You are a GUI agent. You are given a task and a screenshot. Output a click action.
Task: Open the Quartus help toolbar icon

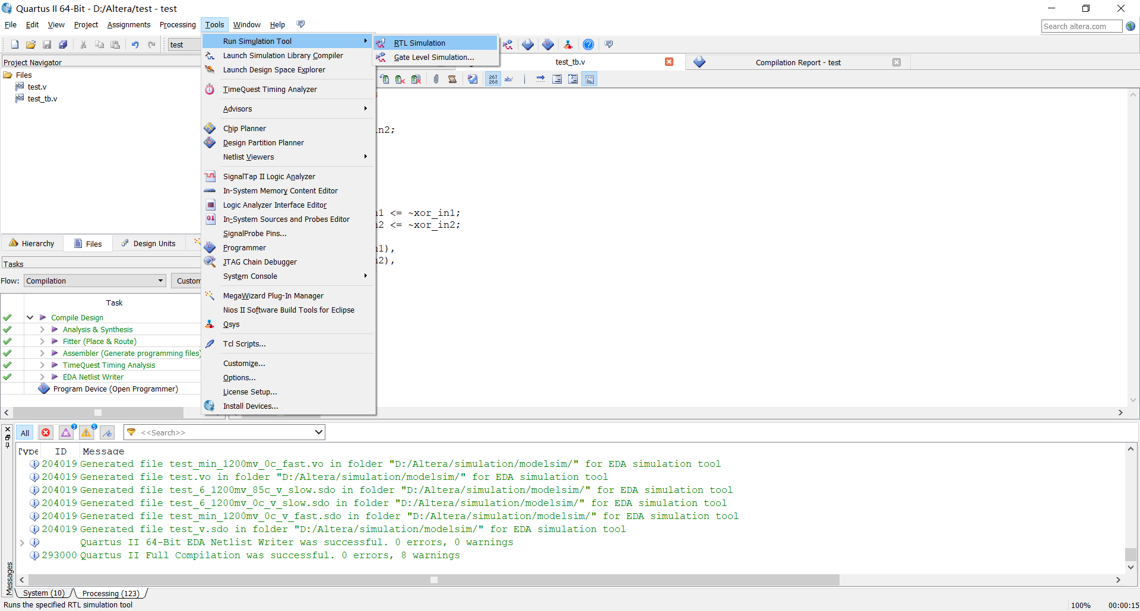[588, 44]
